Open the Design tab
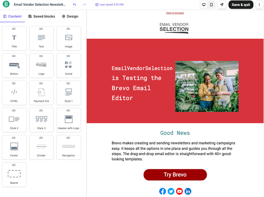Screen dimensions: 264x197 (70, 16)
